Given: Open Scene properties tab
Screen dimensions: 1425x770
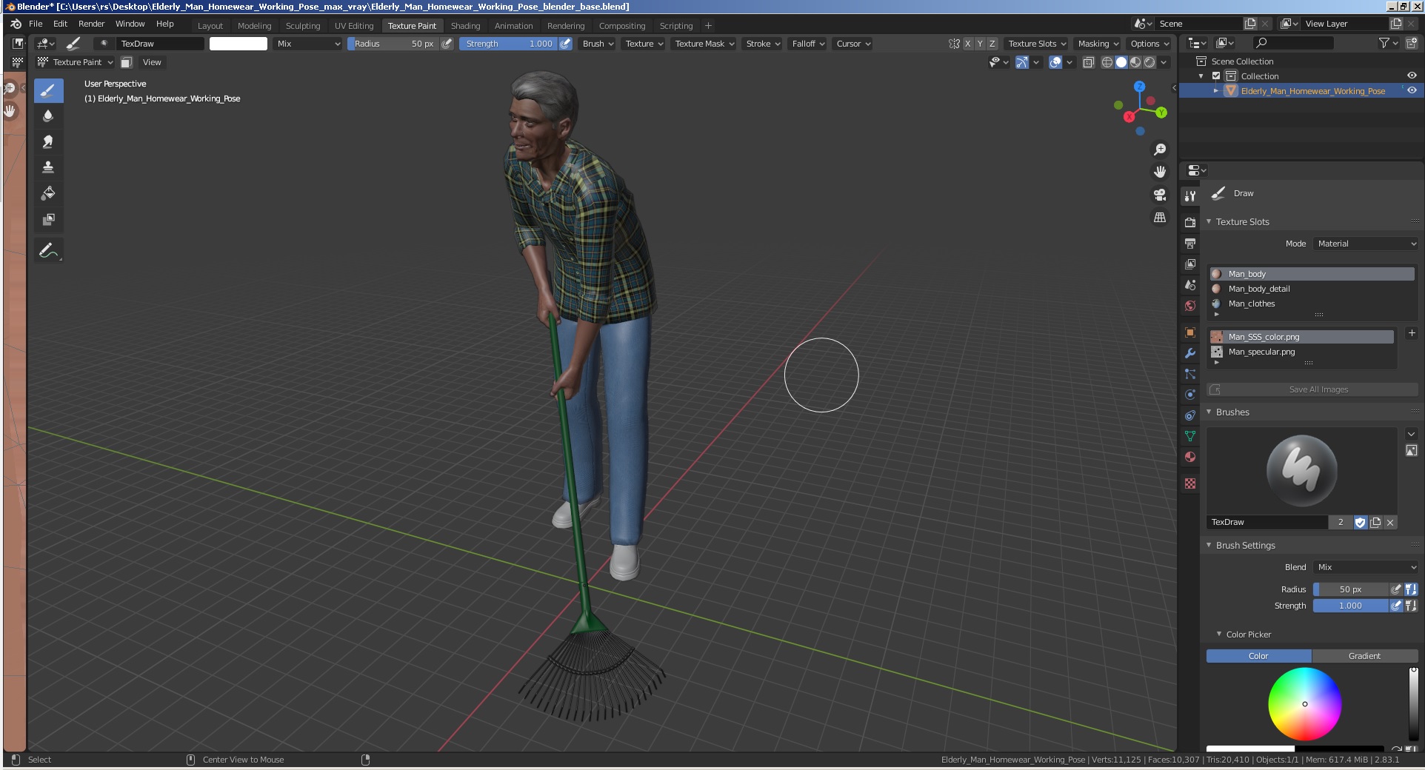Looking at the screenshot, I should 1190,284.
